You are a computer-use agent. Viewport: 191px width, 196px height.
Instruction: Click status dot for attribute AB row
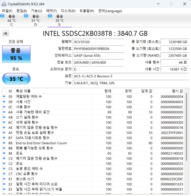[4, 117]
